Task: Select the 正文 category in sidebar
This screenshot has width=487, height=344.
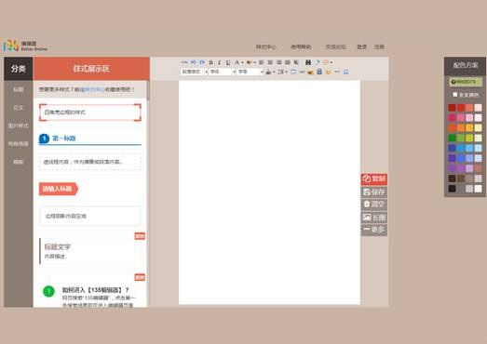Action: click(18, 108)
